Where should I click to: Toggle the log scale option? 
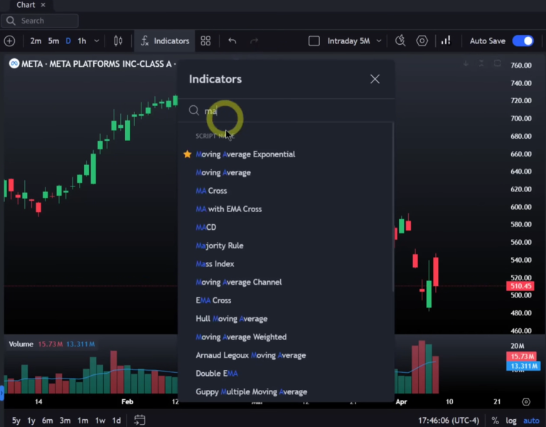512,421
